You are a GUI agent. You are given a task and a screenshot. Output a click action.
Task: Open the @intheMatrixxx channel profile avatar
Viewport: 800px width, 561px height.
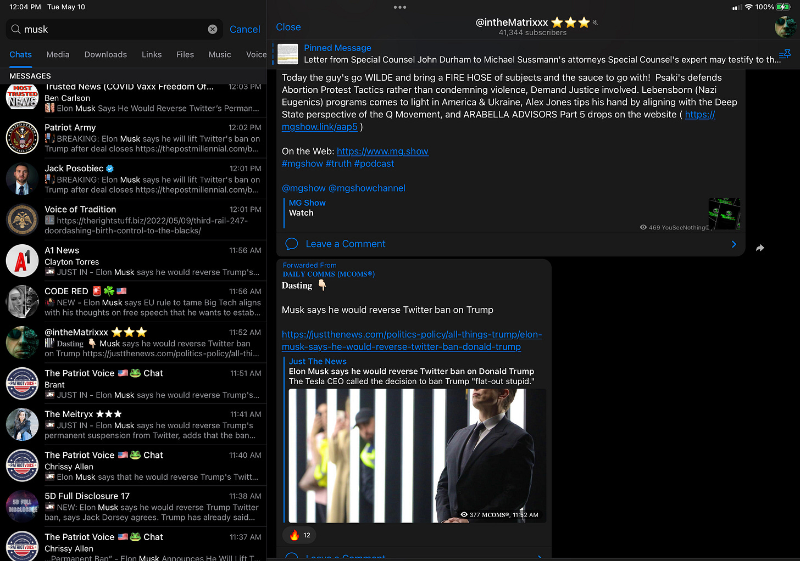pos(785,27)
